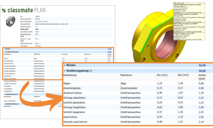Click the Zeit [min] column header in enlarged table
The image size is (213, 128).
pyautogui.click(x=183, y=75)
